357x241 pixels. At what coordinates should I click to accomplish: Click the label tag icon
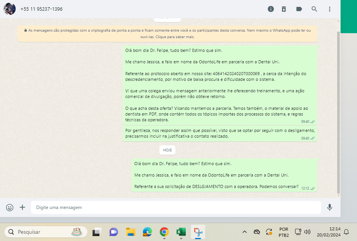click(299, 9)
